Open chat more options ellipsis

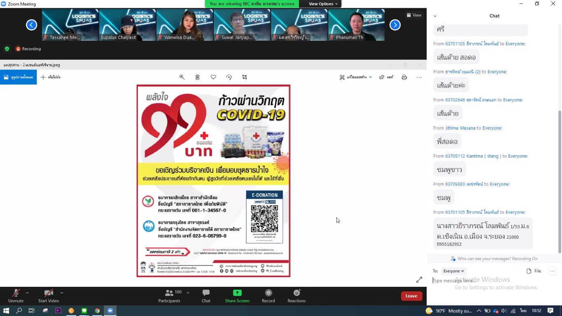553,271
